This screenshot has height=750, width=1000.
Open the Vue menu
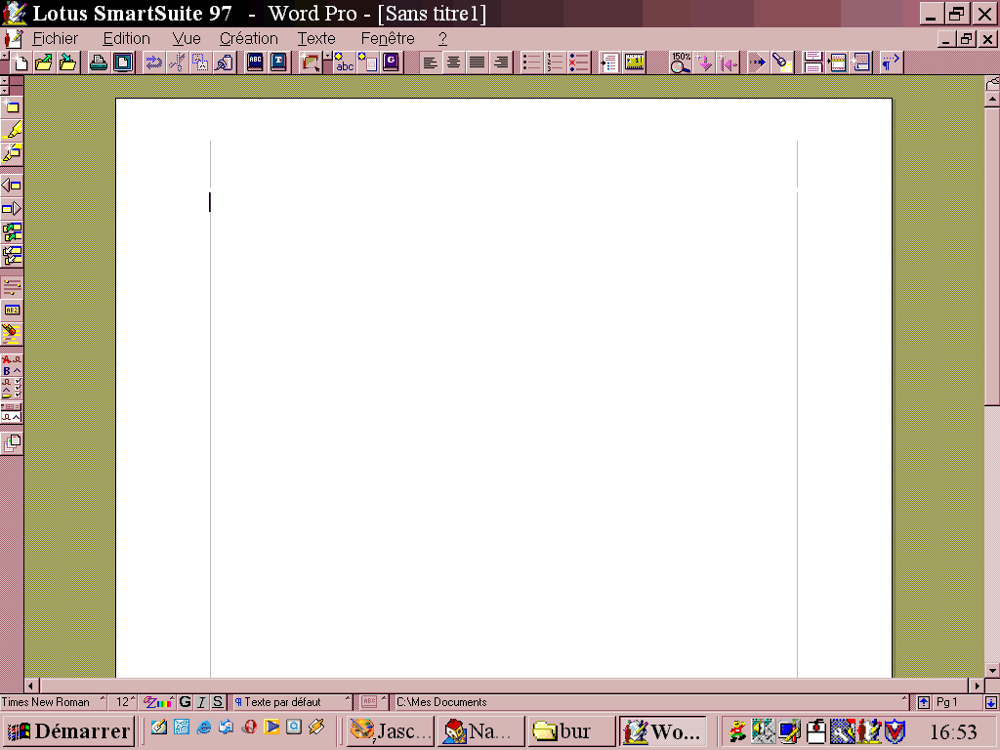(x=187, y=39)
